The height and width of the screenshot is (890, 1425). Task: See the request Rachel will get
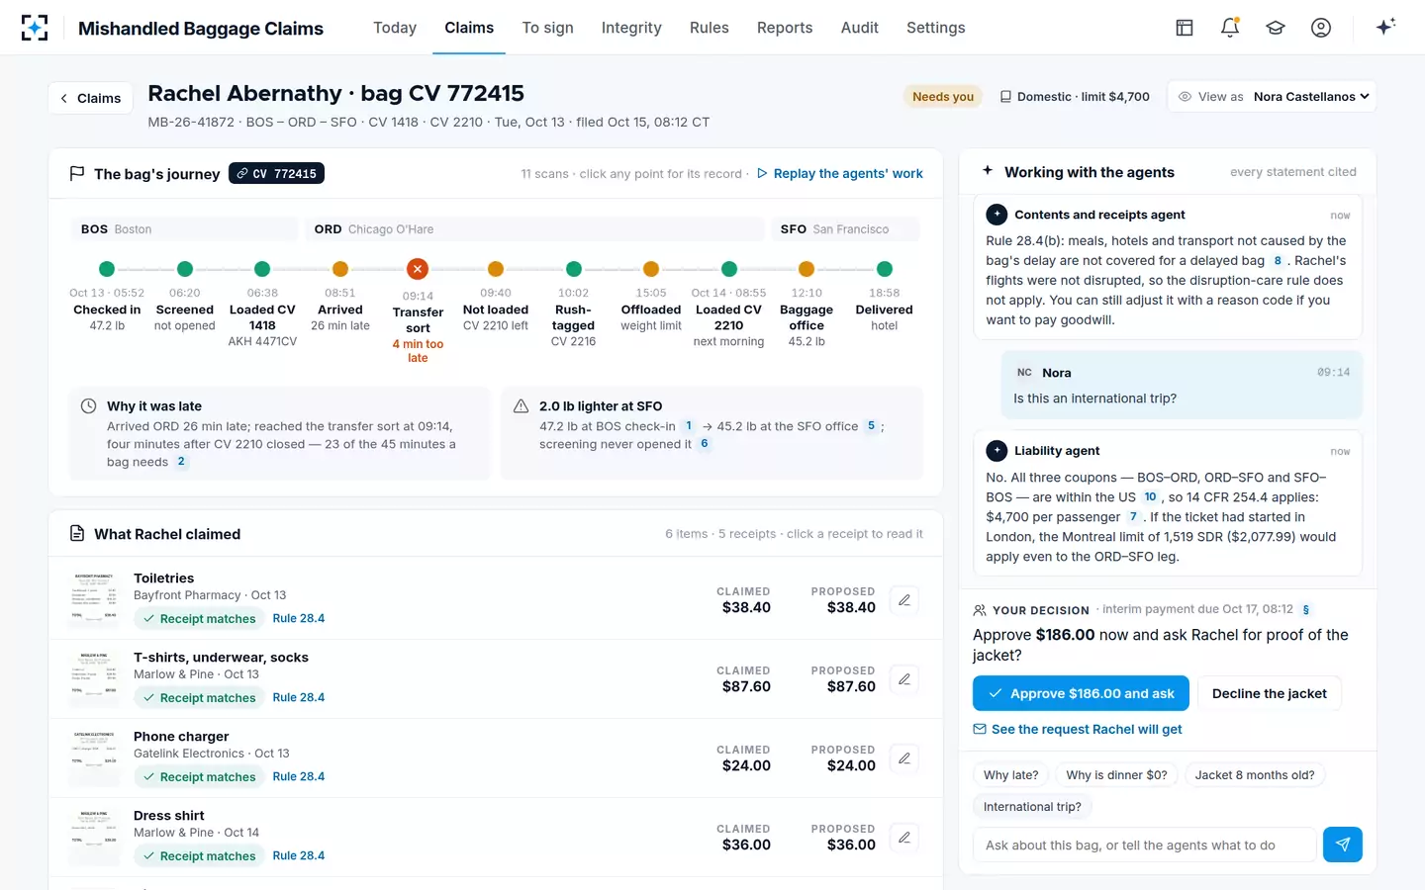[1078, 729]
